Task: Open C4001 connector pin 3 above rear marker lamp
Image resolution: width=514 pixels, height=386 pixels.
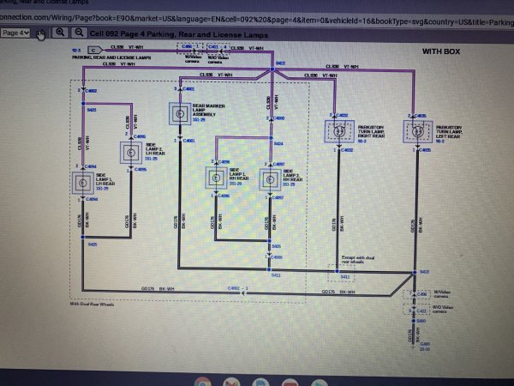Action: tap(188, 89)
